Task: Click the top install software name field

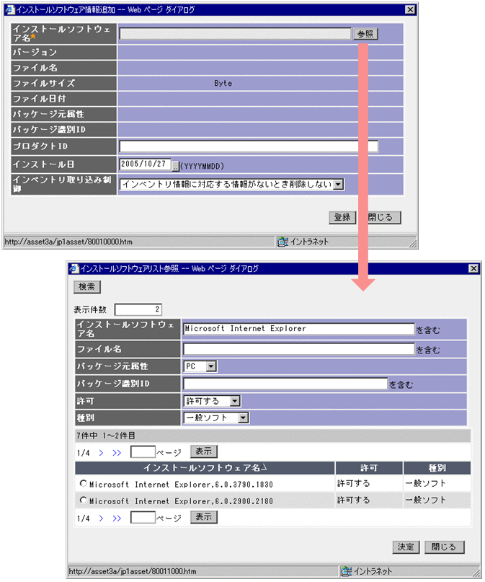Action: click(235, 34)
